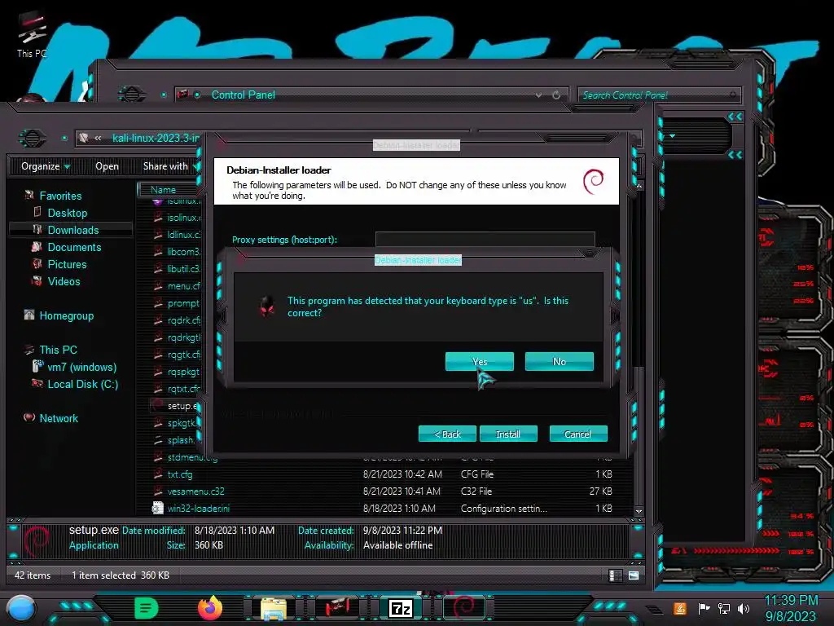Select Favorites in the navigation pane
This screenshot has width=834, height=626.
click(60, 196)
